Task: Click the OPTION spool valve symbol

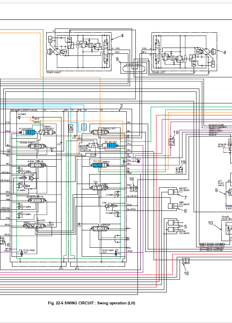Action: (x=99, y=228)
